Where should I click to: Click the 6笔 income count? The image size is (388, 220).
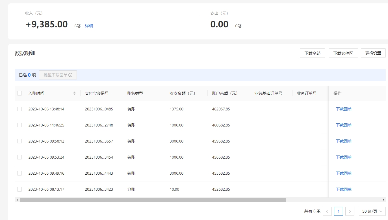coord(77,26)
